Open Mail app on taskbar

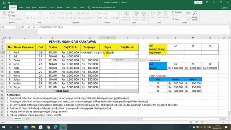pyautogui.click(x=26, y=127)
